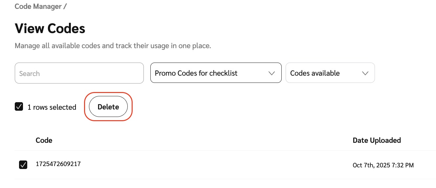The image size is (436, 188).
Task: Uncheck the row checkbox for code 1725472609217
Action: [23, 165]
